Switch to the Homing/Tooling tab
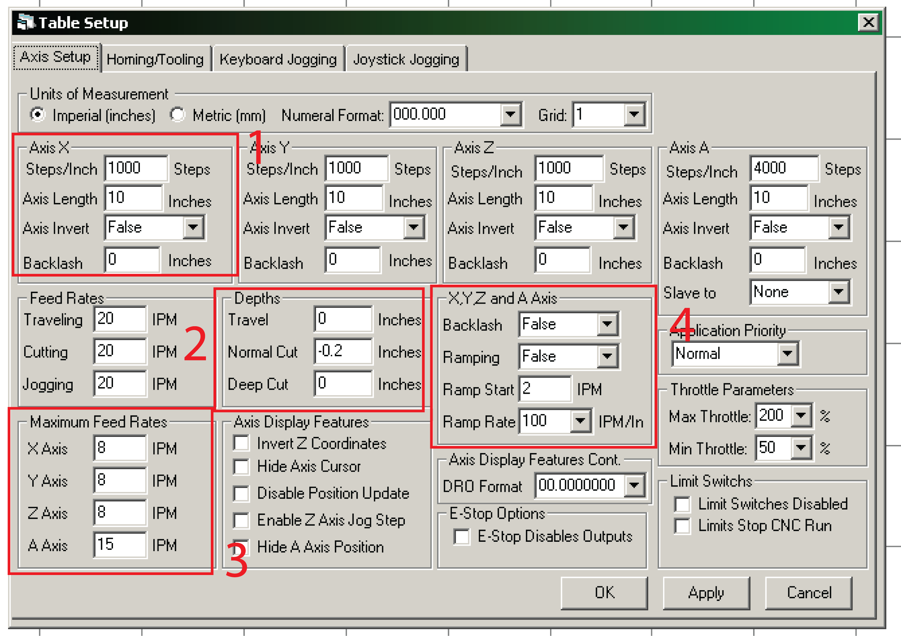The image size is (901, 636). [x=155, y=59]
